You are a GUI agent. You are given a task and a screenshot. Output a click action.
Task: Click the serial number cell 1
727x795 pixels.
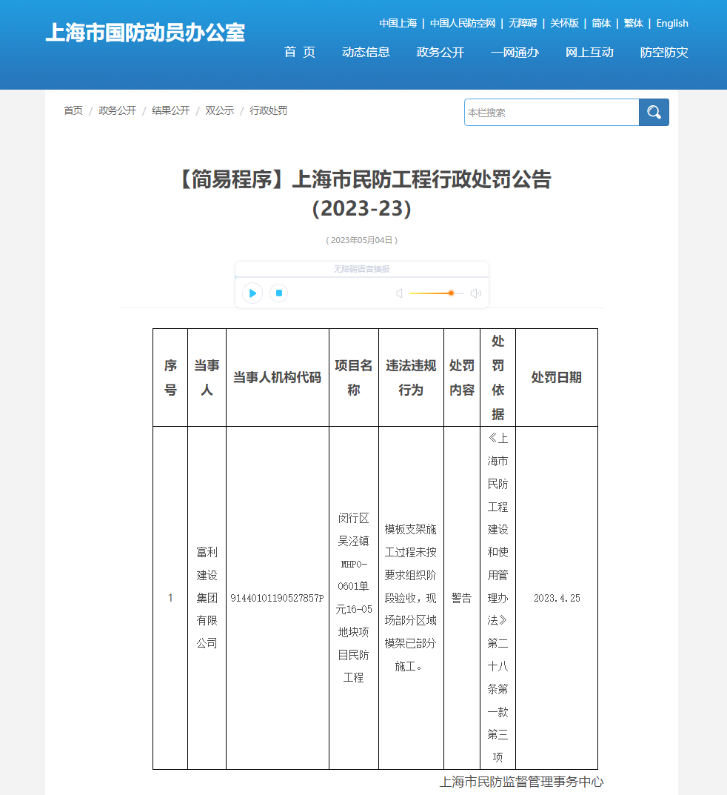click(x=170, y=598)
